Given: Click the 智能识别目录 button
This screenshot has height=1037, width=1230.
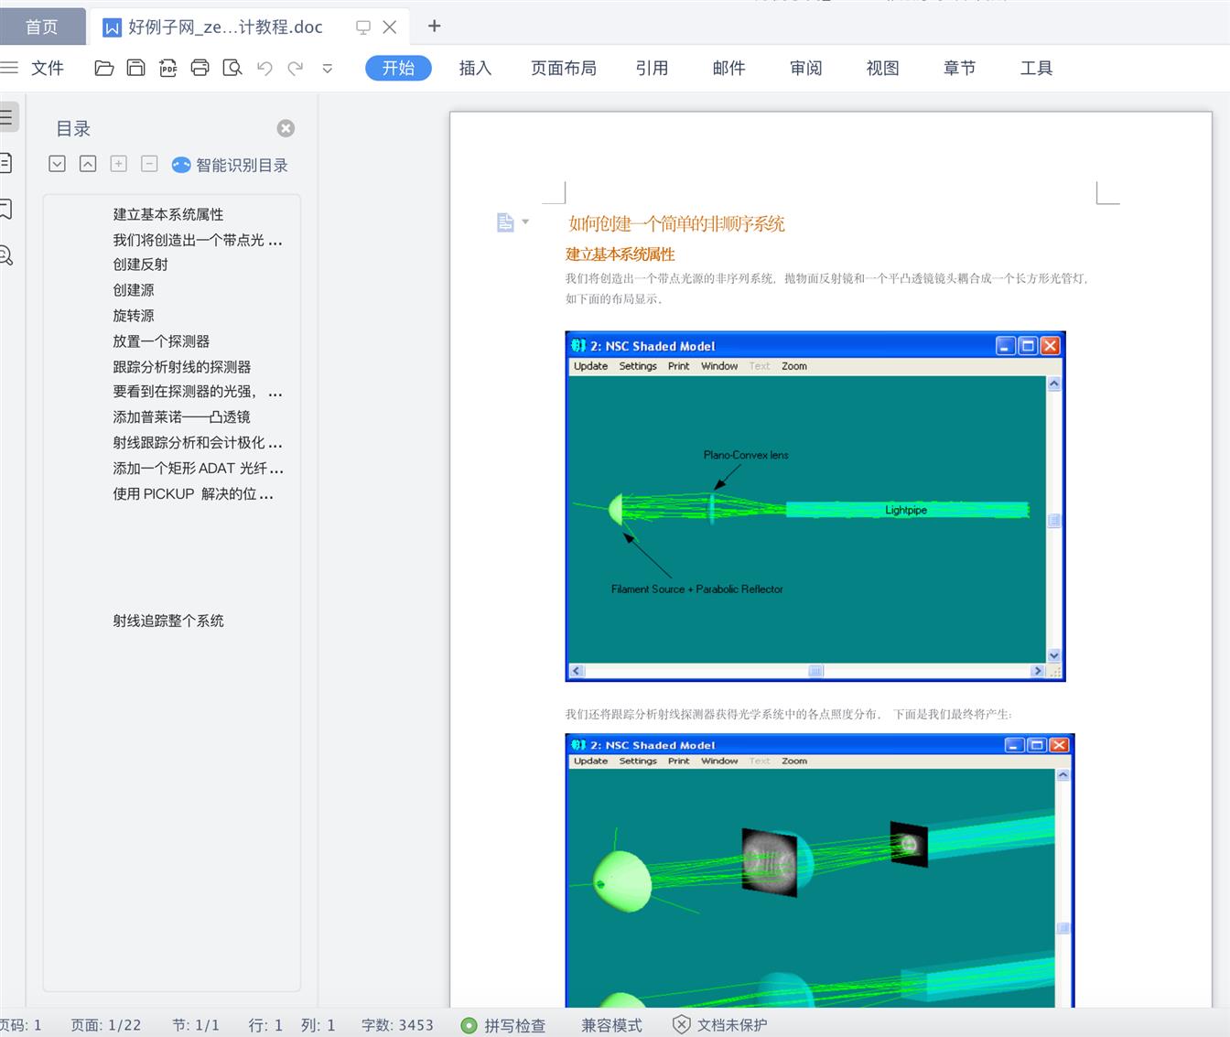Looking at the screenshot, I should pyautogui.click(x=231, y=165).
